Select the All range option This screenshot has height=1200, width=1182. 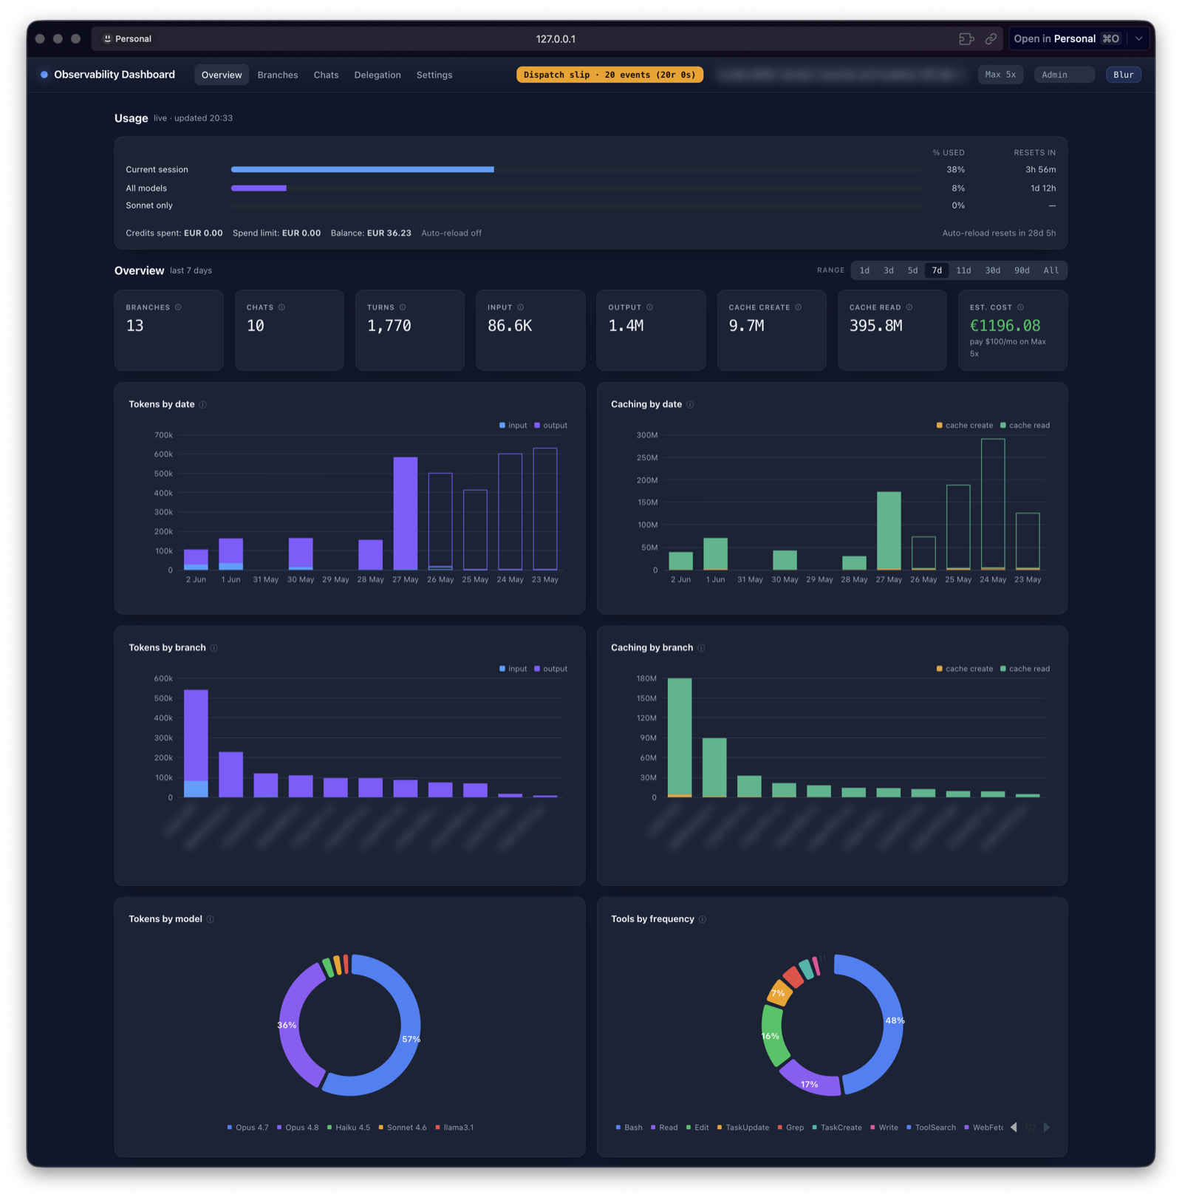click(1051, 270)
